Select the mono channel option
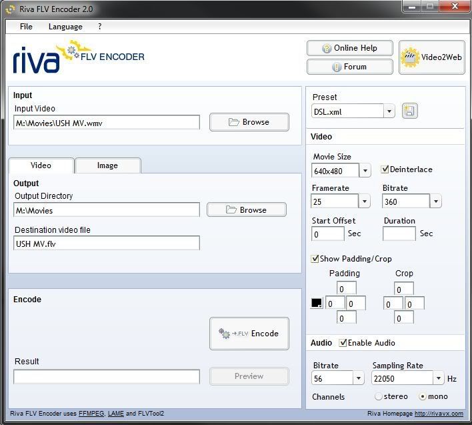The width and height of the screenshot is (472, 425). [422, 396]
